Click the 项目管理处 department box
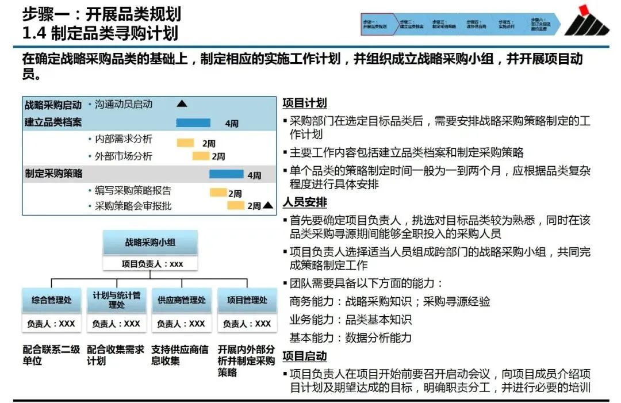Viewport: 621px width, 403px height. [x=247, y=300]
